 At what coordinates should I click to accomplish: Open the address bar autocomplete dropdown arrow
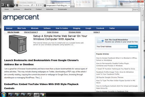(34, 5)
